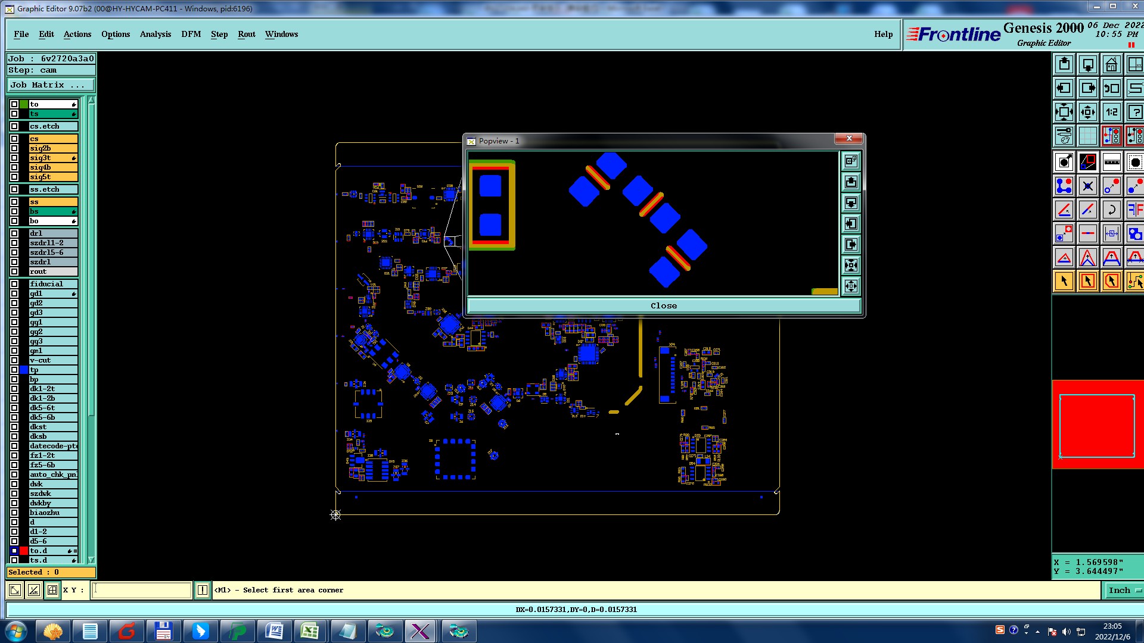The height and width of the screenshot is (643, 1144).
Task: Open the wrench and palette settings icon
Action: 1064,136
